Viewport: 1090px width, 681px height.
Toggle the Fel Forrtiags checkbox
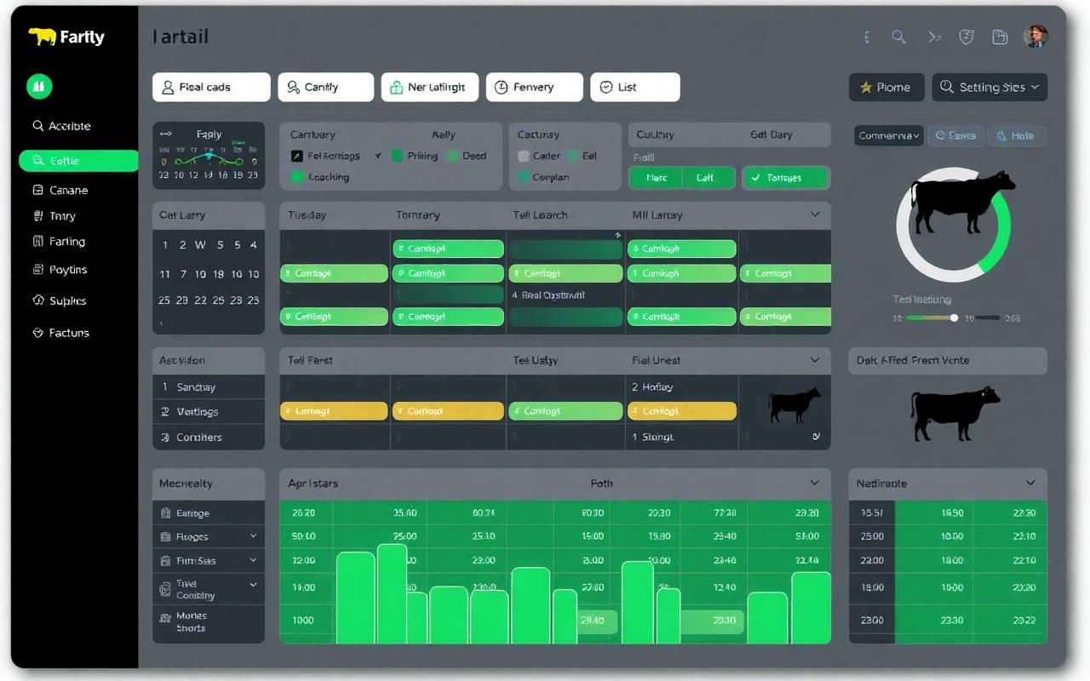tap(296, 156)
